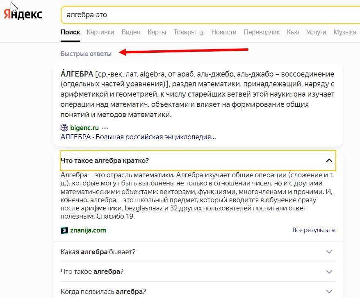Open the bigenc.ru source link
360x298 pixels.
point(84,128)
